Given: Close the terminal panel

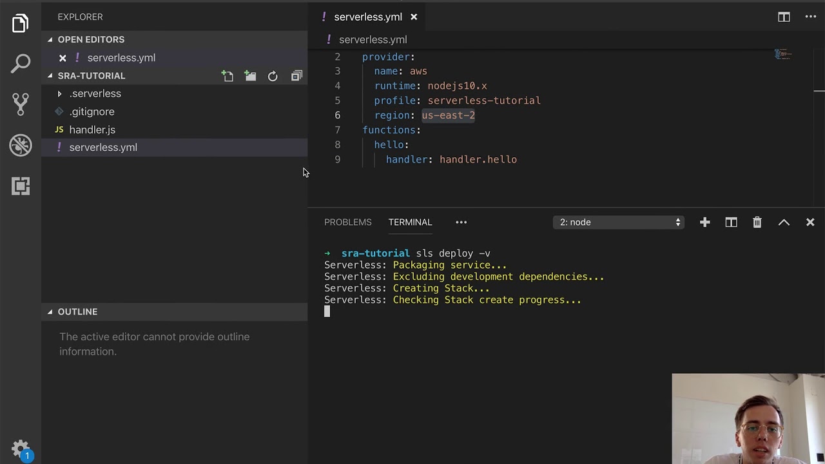Looking at the screenshot, I should coord(810,222).
